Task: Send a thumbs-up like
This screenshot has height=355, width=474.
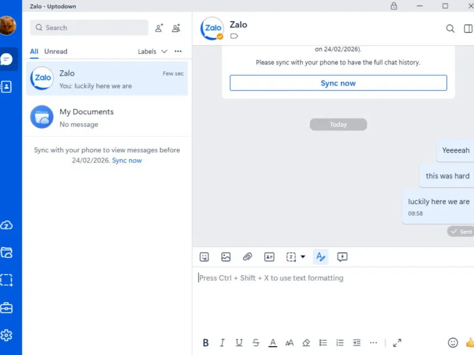Action: 470,343
